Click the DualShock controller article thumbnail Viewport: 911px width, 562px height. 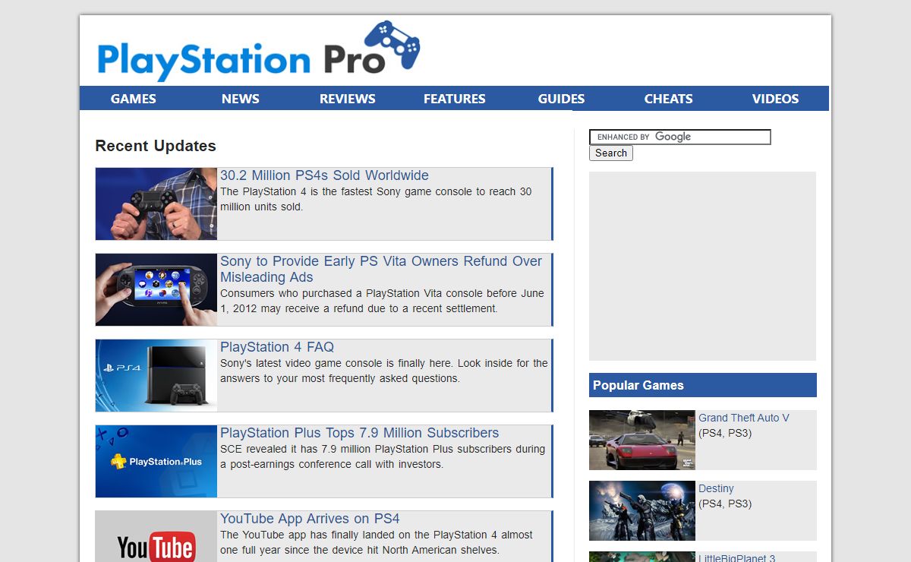(156, 204)
